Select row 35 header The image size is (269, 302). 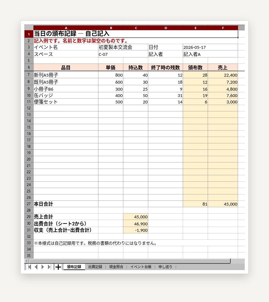pos(29,256)
